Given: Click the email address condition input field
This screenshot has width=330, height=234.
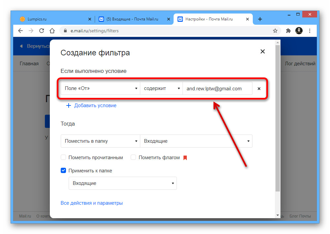Looking at the screenshot, I should click(217, 88).
